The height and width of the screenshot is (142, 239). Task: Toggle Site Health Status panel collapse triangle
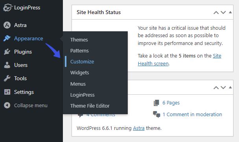point(230,12)
